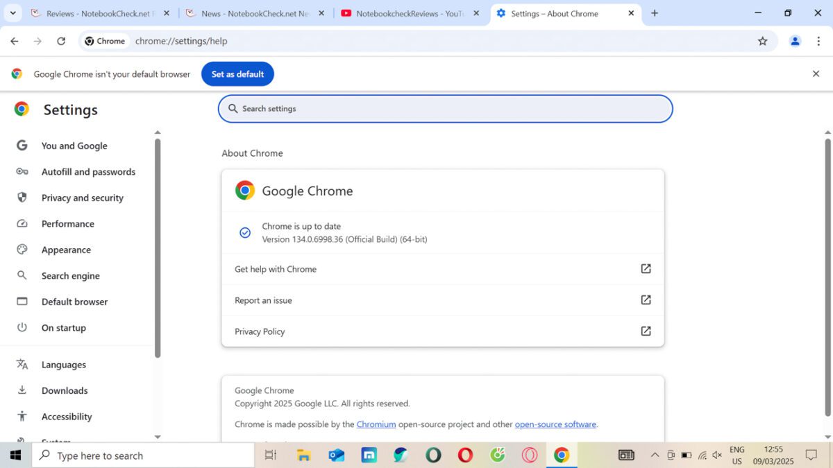Open Outlook from the taskbar
Screen dimensions: 833x468
point(337,456)
